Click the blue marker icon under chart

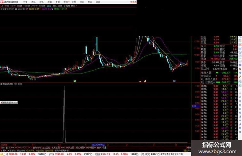174,81
